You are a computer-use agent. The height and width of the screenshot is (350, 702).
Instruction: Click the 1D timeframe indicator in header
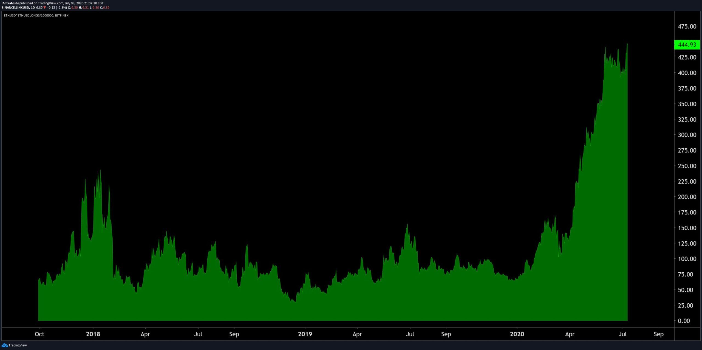click(33, 8)
